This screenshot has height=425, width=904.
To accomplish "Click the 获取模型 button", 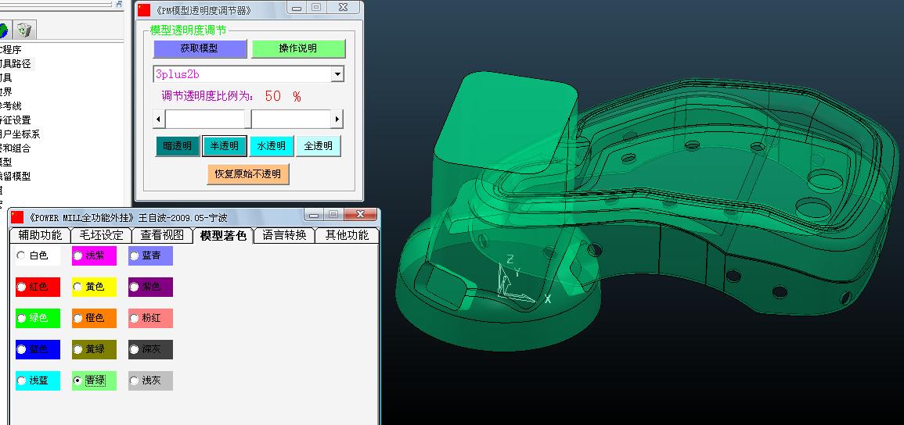I will coord(200,49).
